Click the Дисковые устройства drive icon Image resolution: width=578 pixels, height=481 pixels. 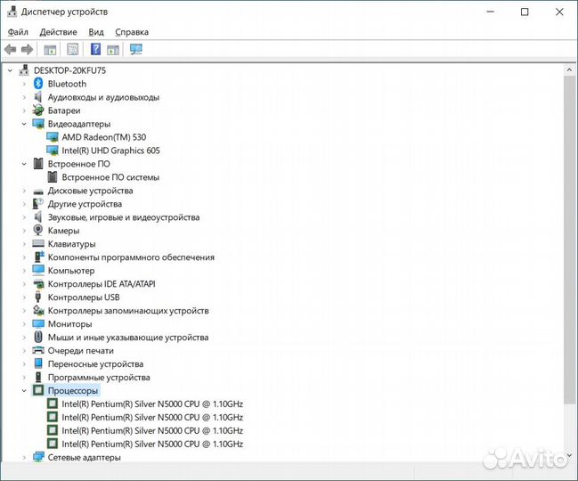tap(38, 192)
